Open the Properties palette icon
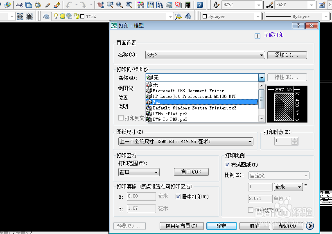 (x=140, y=5)
